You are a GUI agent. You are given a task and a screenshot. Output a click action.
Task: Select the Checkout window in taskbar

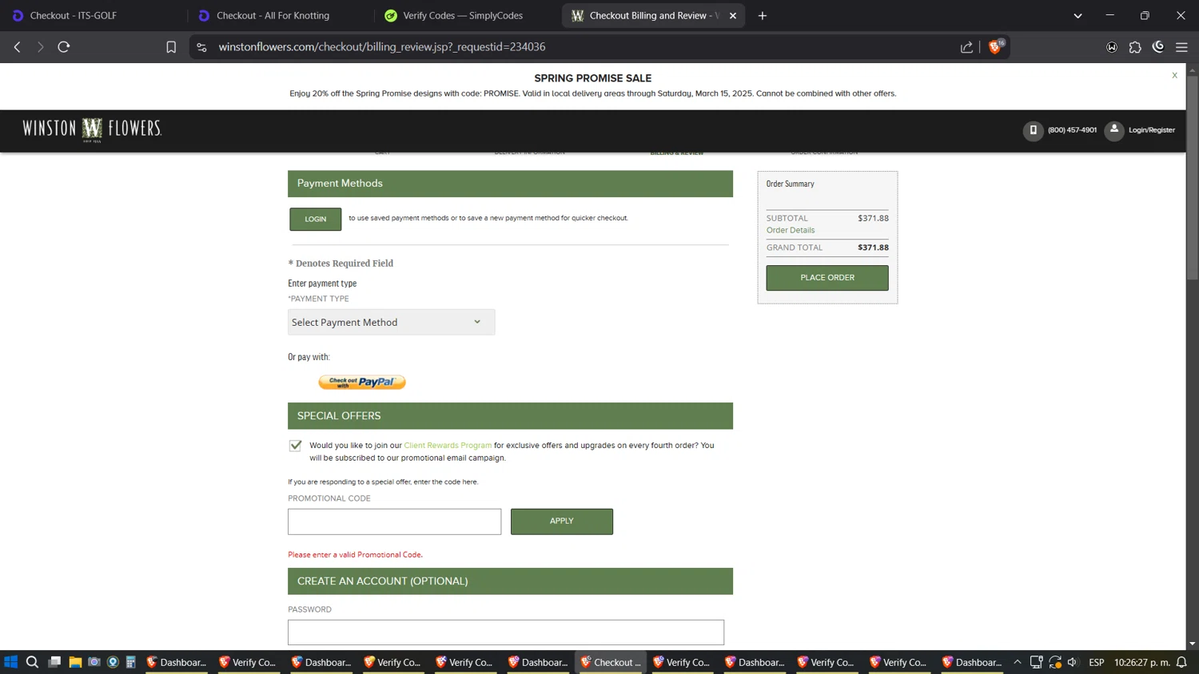(611, 662)
